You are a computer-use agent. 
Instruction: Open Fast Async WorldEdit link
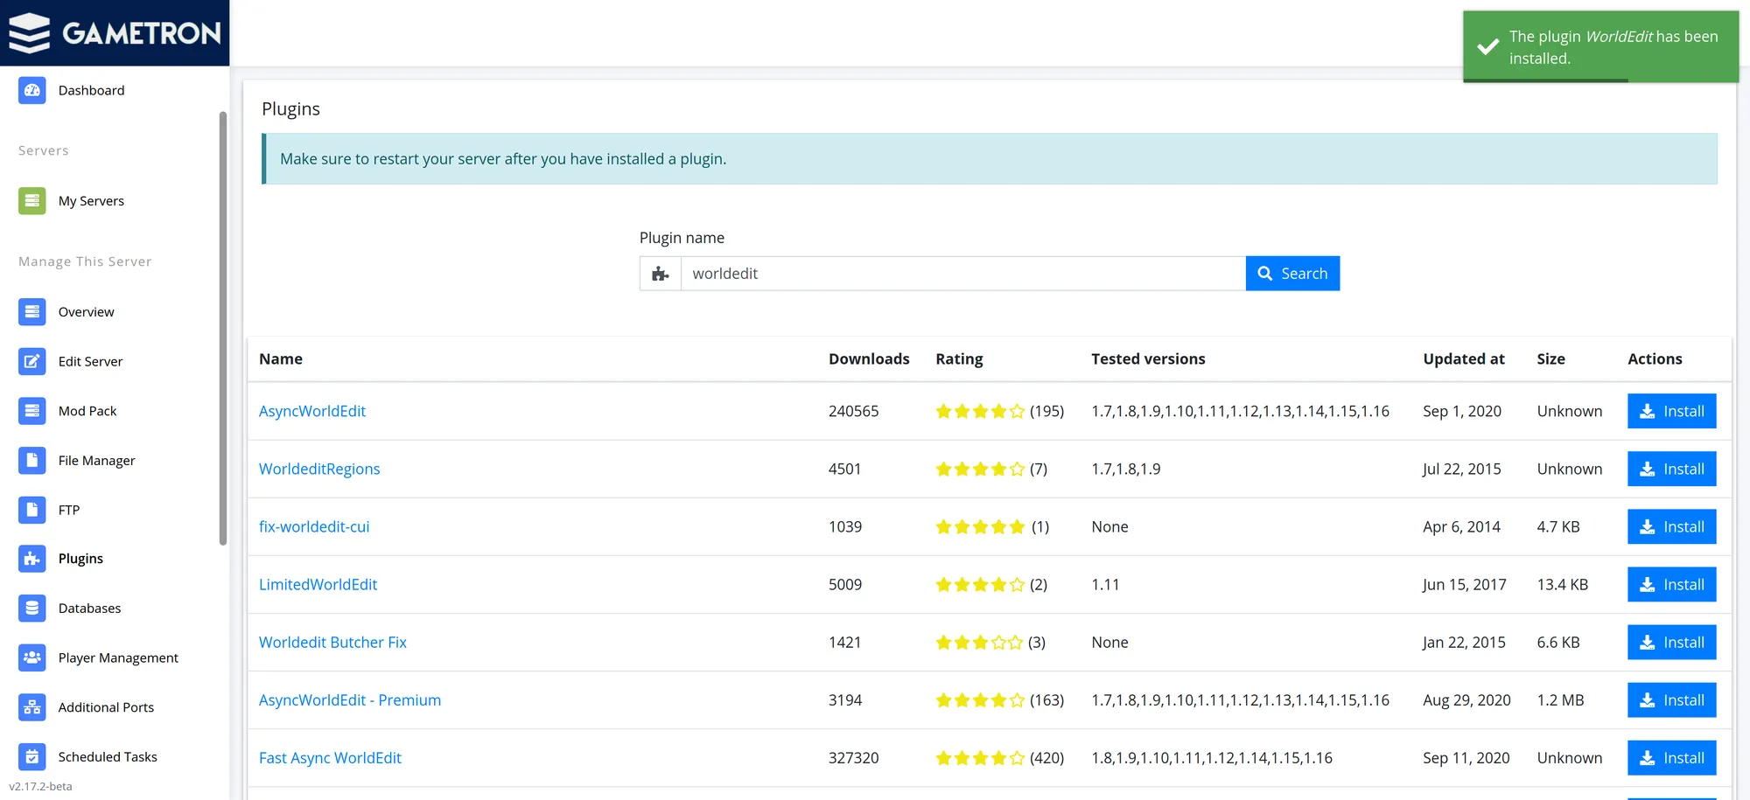pyautogui.click(x=330, y=757)
